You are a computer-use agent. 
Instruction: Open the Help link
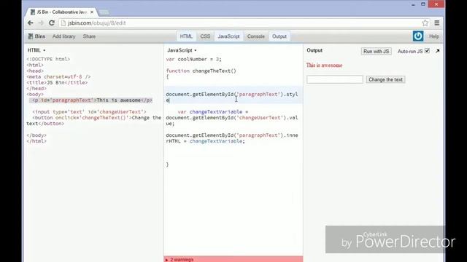(434, 36)
